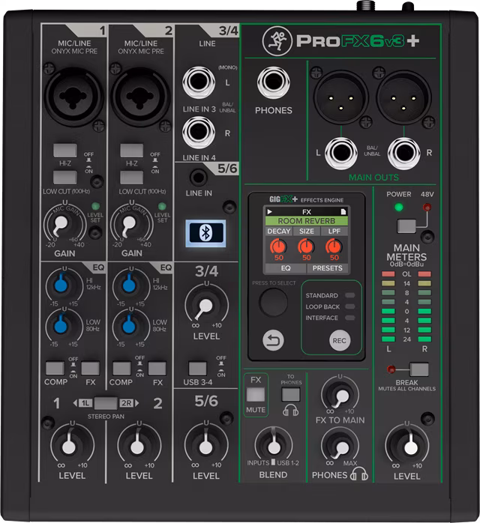The image size is (480, 523).
Task: Toggle the USB 3-4 switch
Action: pyautogui.click(x=197, y=368)
